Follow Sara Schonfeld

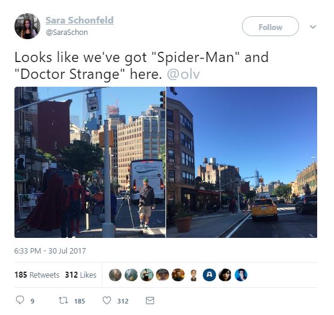(x=270, y=27)
